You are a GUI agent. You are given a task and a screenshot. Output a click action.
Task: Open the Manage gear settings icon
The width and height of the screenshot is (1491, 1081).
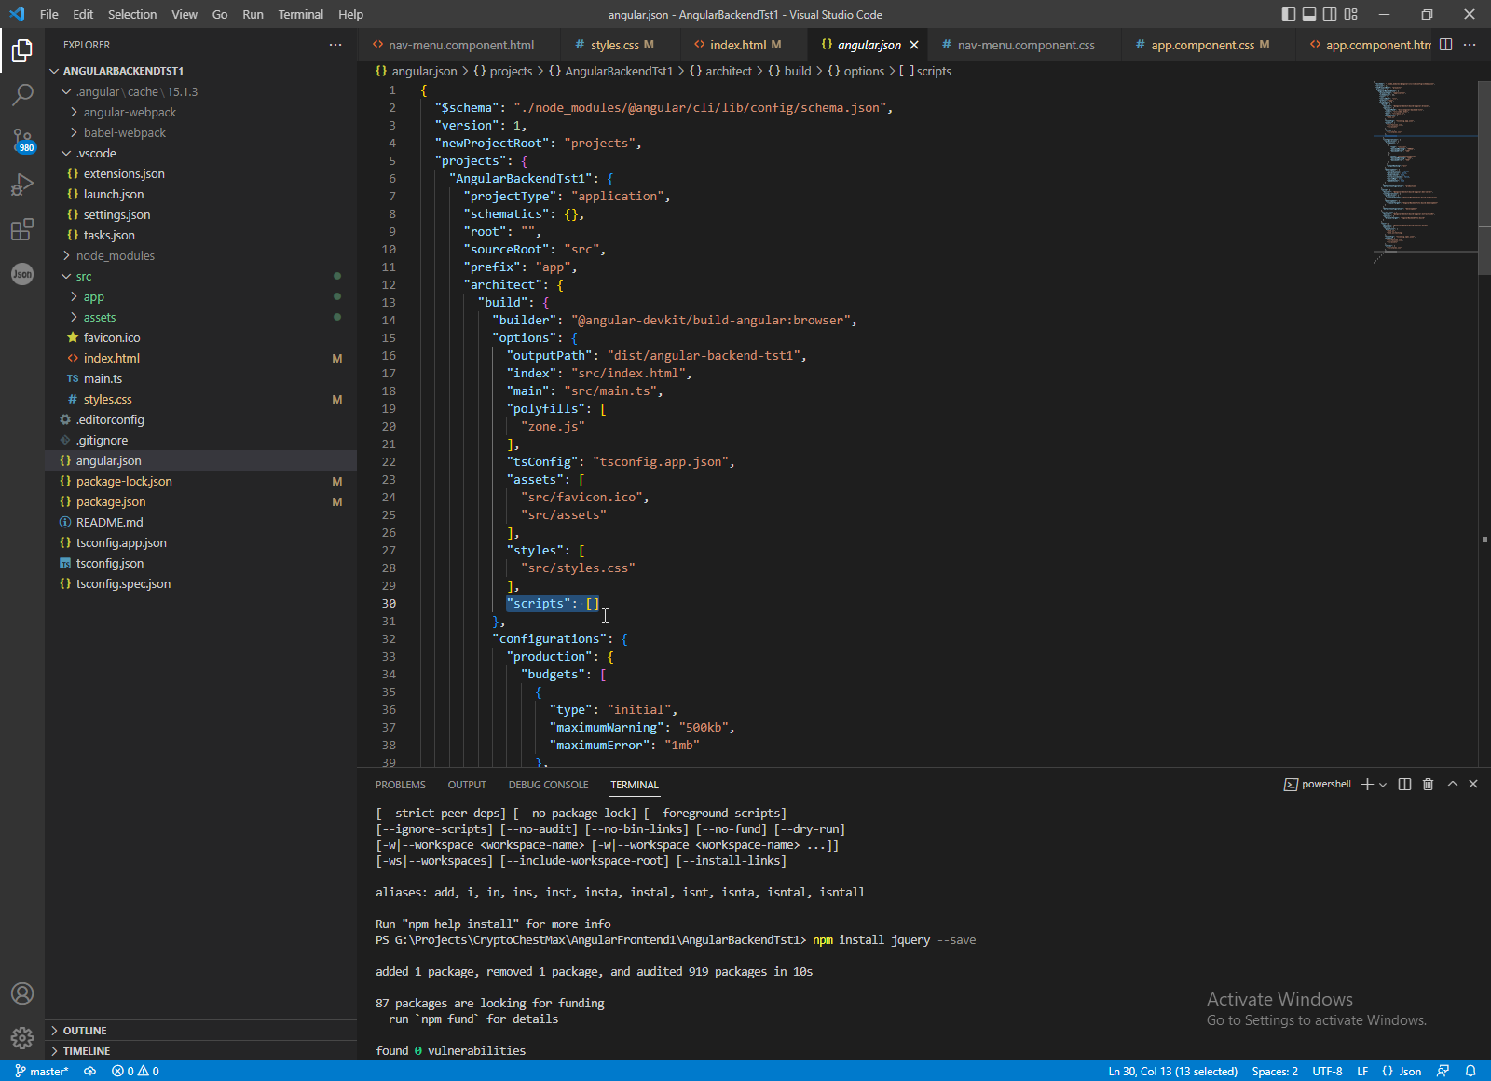(x=22, y=1037)
